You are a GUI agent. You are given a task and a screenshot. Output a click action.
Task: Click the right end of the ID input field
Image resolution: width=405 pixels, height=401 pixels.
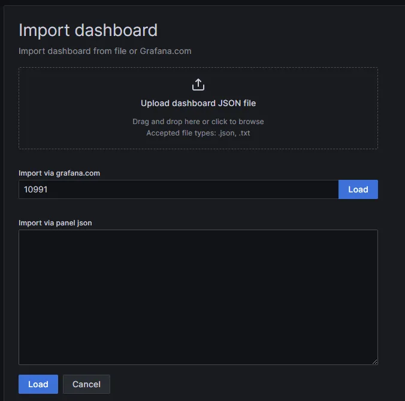(x=327, y=189)
